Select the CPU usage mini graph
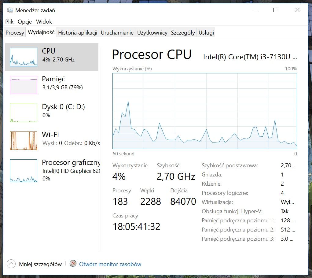 coord(24,57)
